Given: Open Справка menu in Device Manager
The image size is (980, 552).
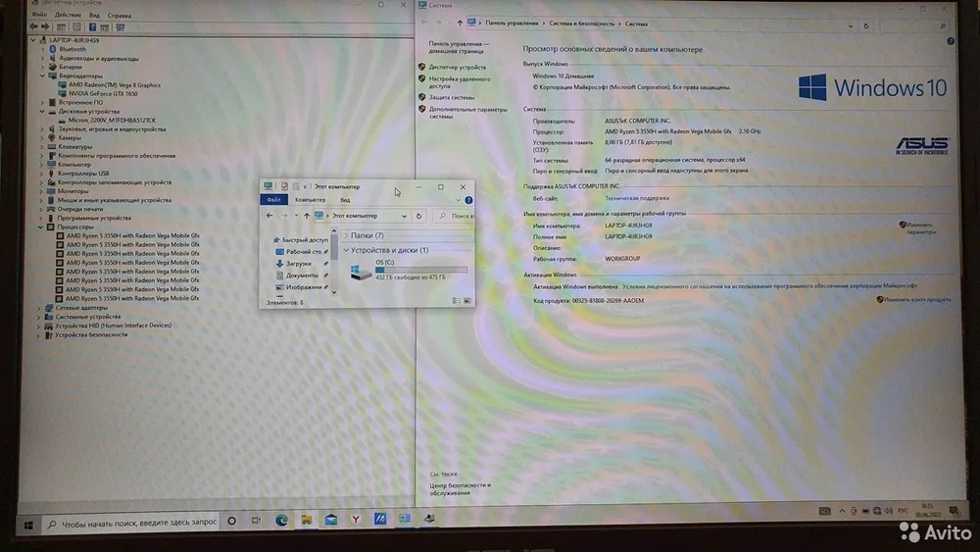Looking at the screenshot, I should click(120, 15).
